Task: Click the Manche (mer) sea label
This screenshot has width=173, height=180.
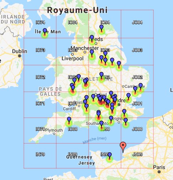Action: coord(95,140)
